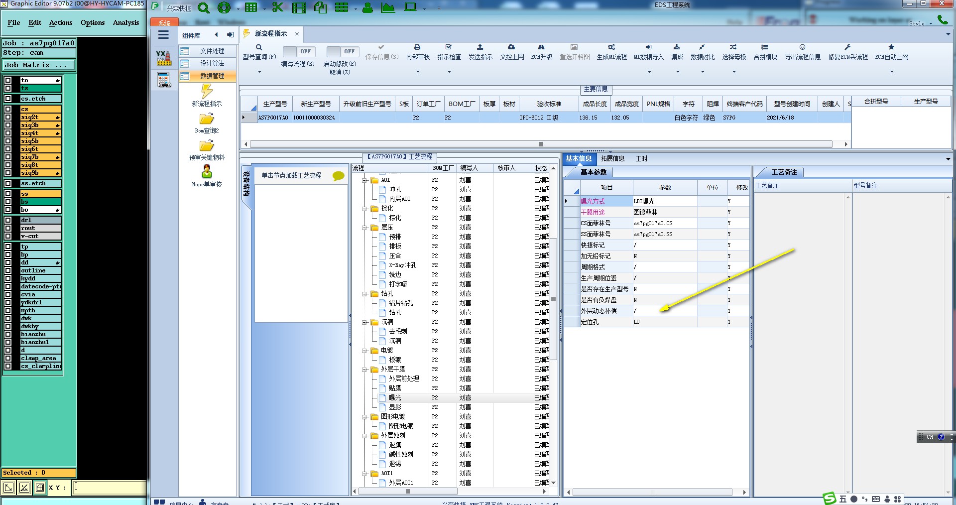Click the green monitor icon

[410, 7]
